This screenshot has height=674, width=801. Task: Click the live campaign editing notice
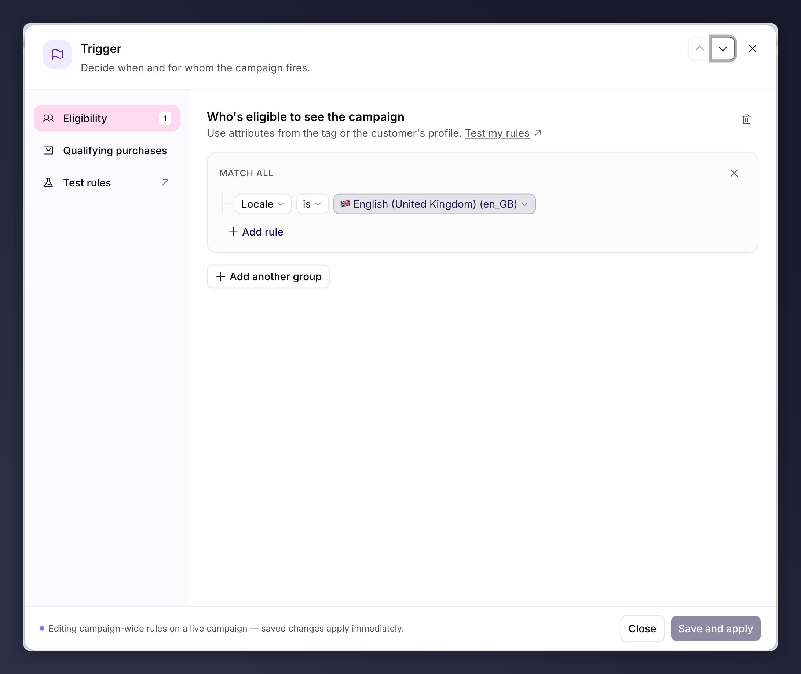coord(226,629)
